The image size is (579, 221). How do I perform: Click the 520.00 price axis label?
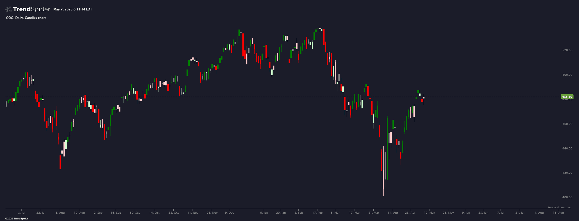[x=567, y=50]
